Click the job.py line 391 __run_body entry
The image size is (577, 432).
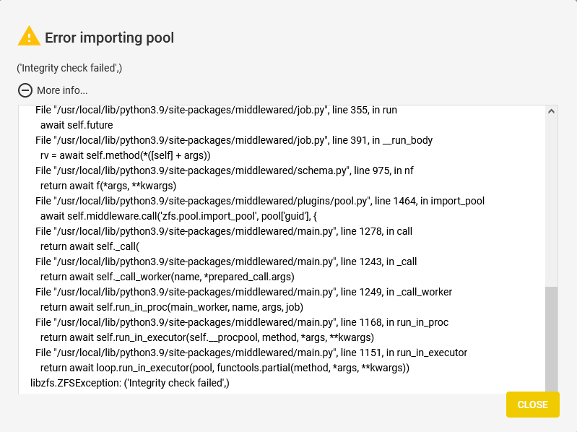[x=234, y=141]
